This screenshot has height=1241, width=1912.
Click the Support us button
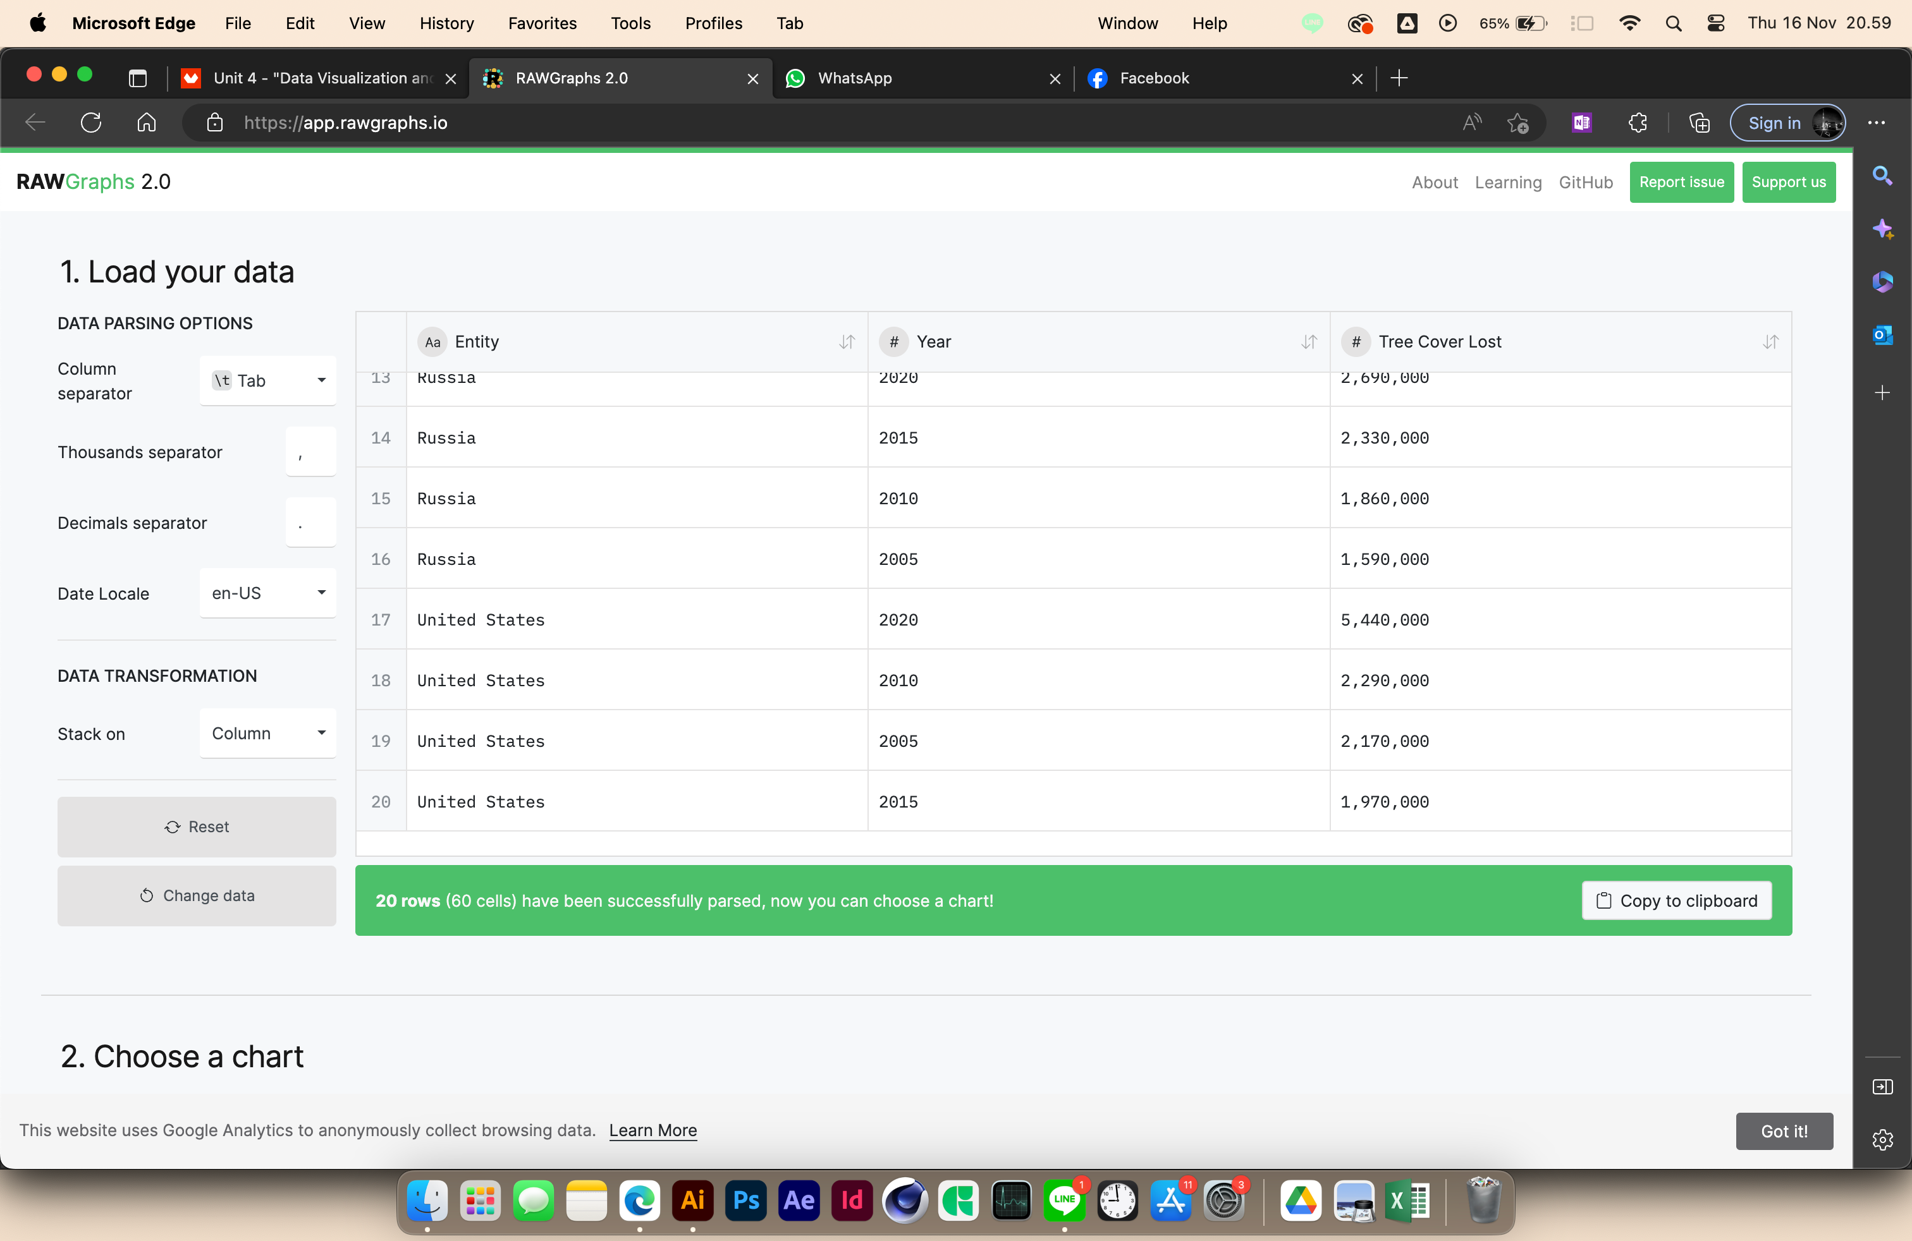(1788, 182)
